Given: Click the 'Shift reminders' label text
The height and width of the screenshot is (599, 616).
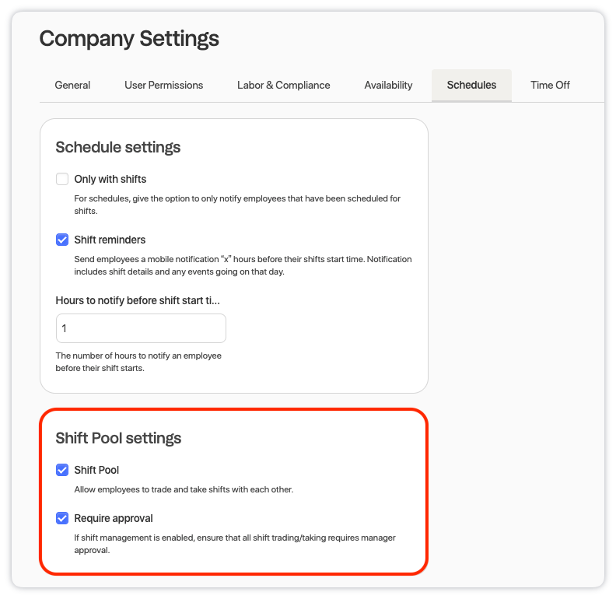Looking at the screenshot, I should [110, 240].
